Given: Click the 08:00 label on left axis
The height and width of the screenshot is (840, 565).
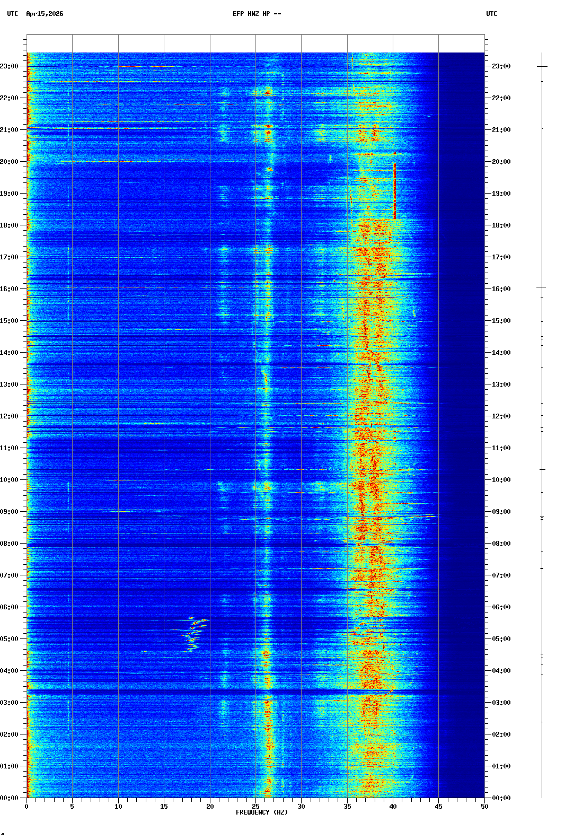Looking at the screenshot, I should [x=10, y=544].
